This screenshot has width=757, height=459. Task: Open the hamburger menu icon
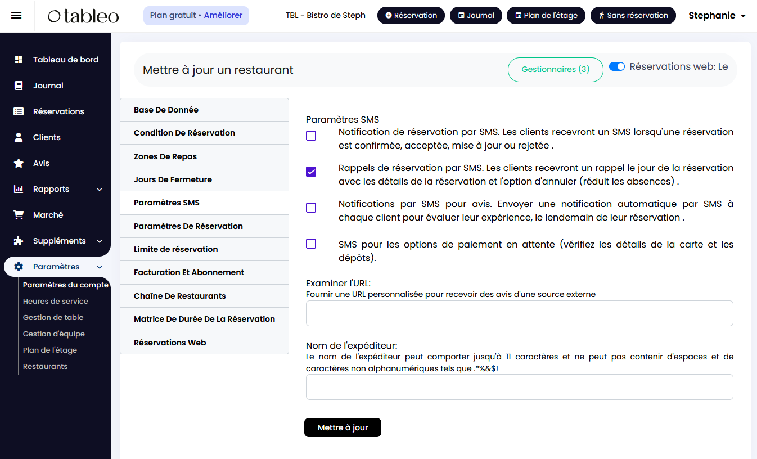[16, 16]
